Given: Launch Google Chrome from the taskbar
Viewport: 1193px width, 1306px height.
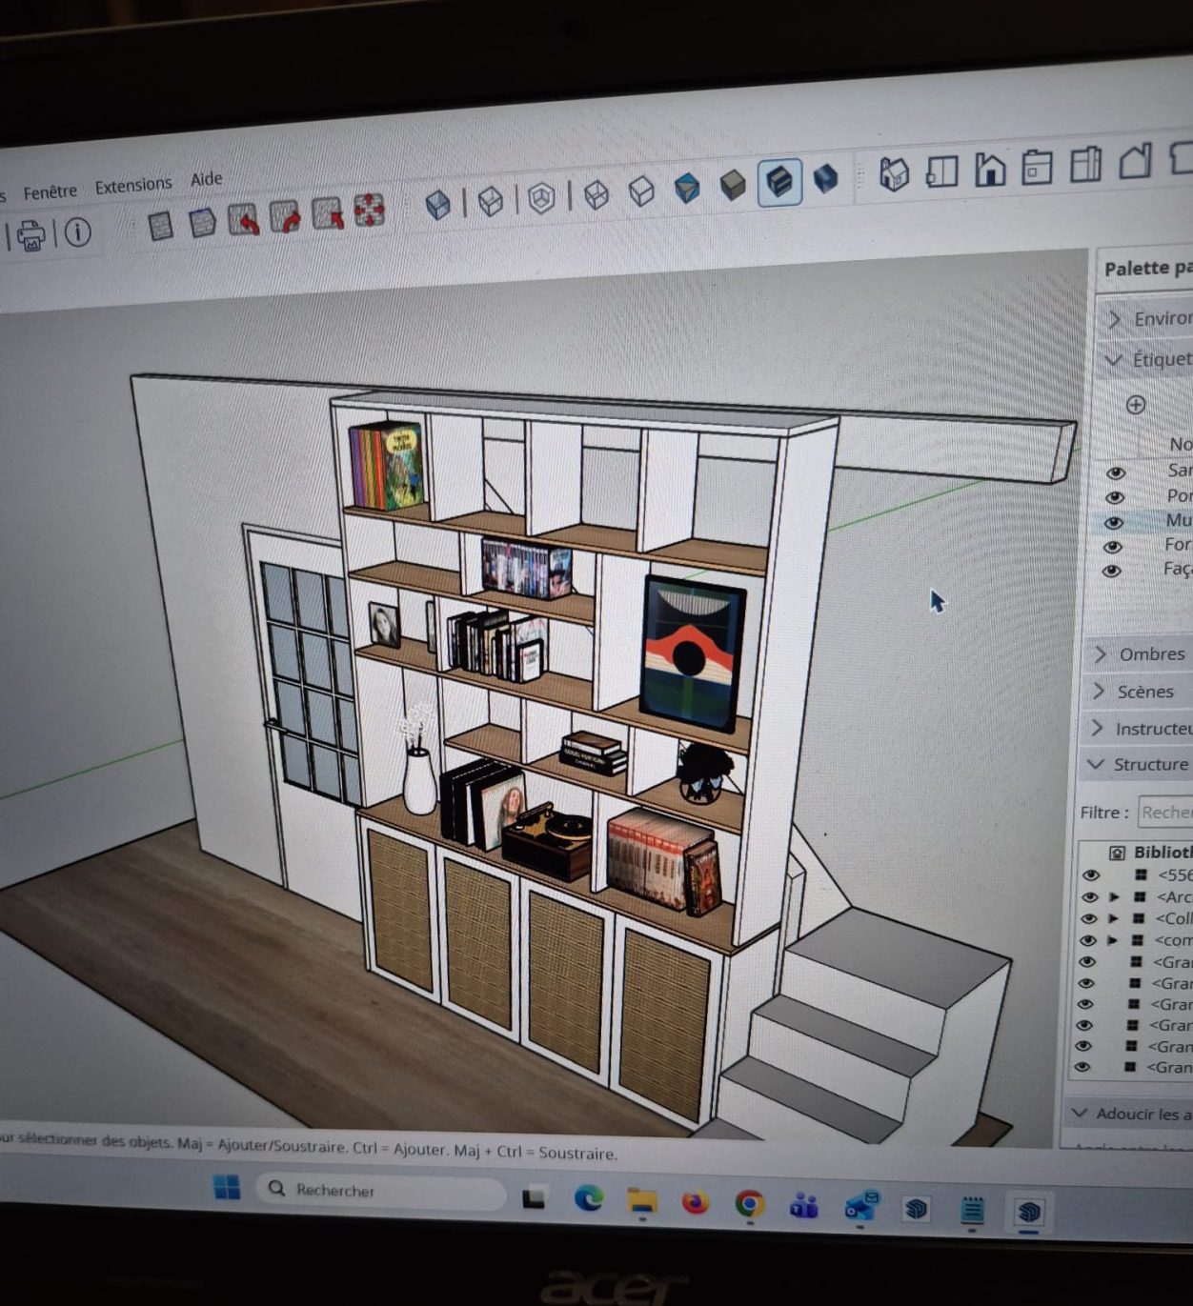Looking at the screenshot, I should [749, 1205].
